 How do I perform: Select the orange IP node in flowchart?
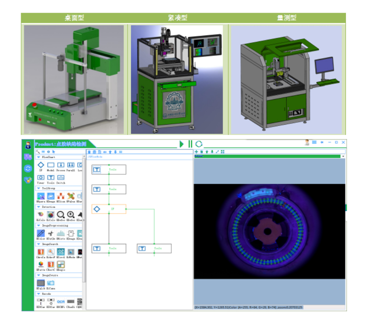pos(108,209)
